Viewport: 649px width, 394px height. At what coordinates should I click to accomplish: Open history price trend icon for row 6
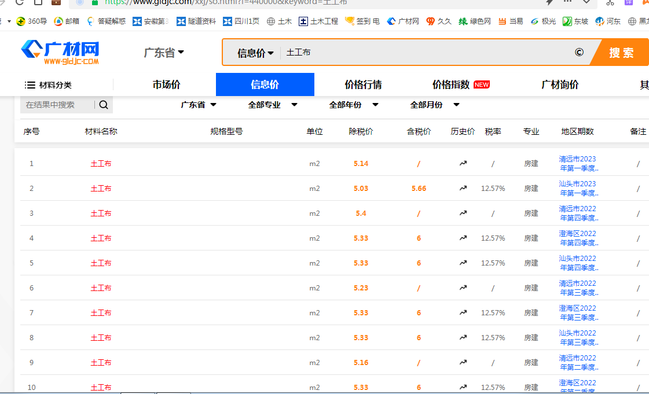[463, 288]
